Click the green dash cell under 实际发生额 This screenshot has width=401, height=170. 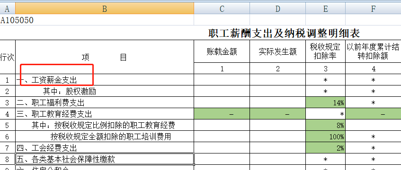coord(277,114)
